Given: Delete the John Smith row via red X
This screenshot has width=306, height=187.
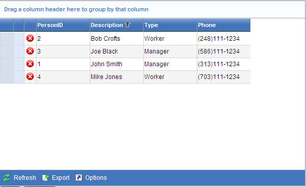Looking at the screenshot, I should coord(30,64).
